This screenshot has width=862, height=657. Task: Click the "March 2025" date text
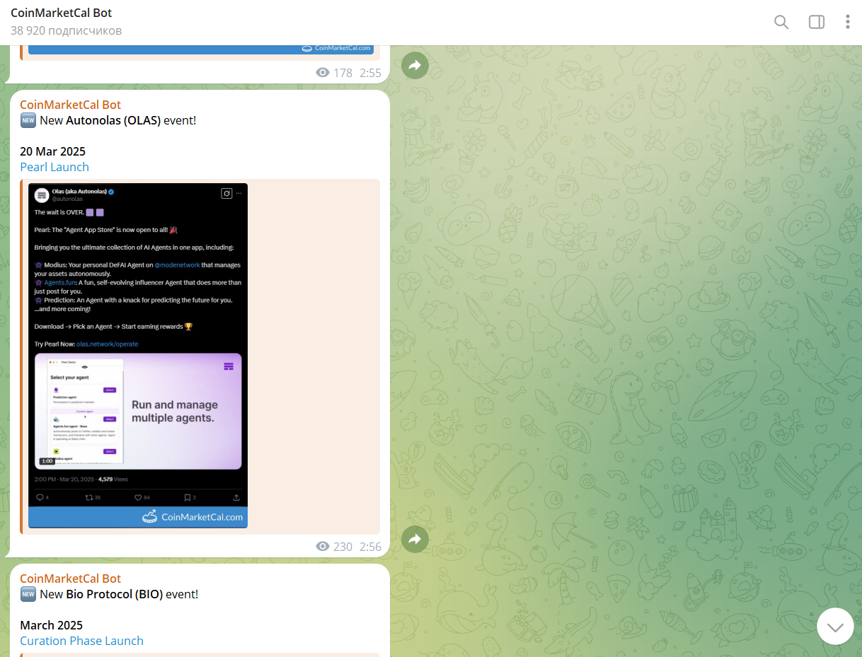point(51,625)
